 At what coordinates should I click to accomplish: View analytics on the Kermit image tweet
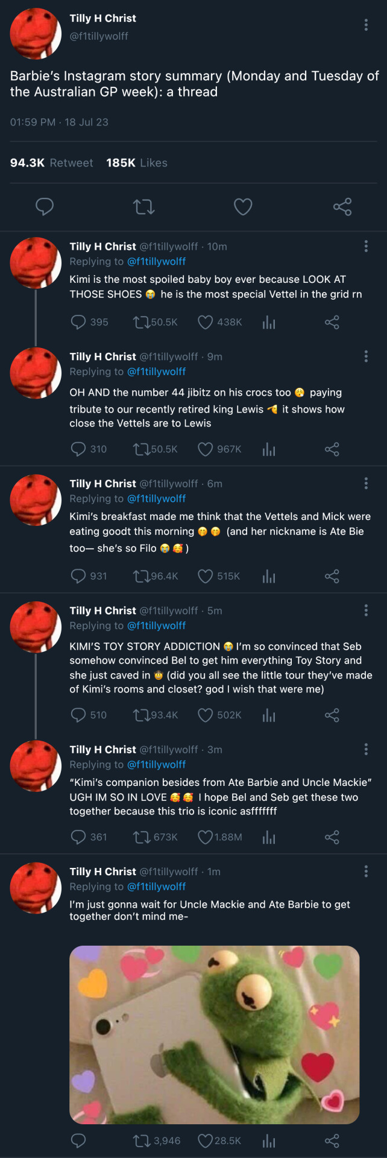coord(269,1141)
